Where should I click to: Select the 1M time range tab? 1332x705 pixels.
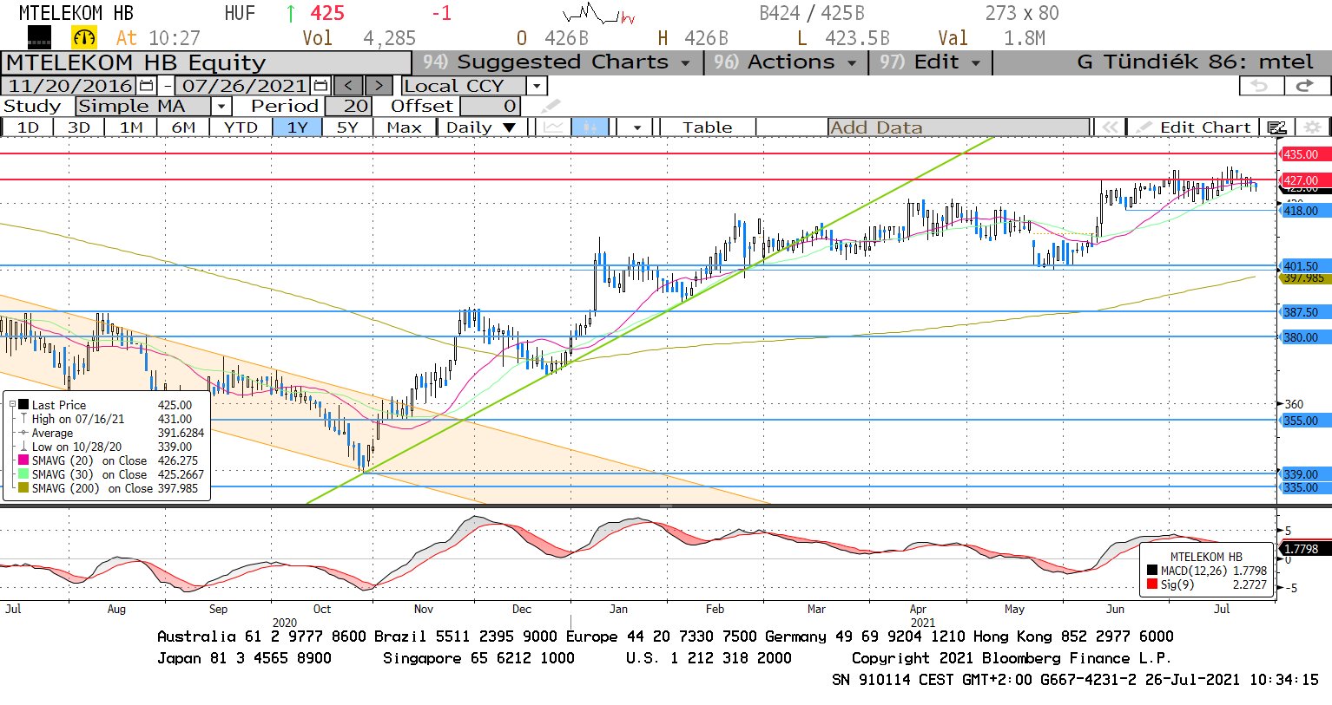click(x=131, y=127)
